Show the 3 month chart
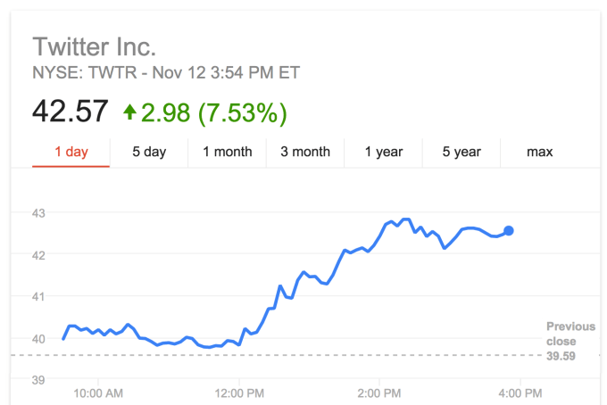 tap(305, 152)
